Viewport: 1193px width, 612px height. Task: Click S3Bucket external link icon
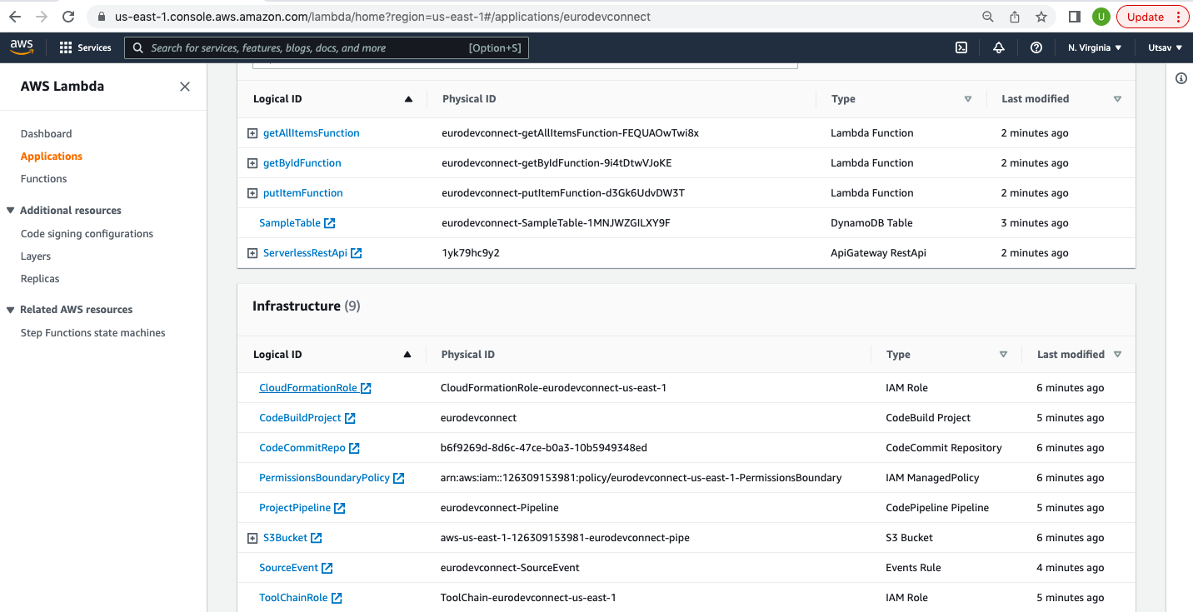317,538
